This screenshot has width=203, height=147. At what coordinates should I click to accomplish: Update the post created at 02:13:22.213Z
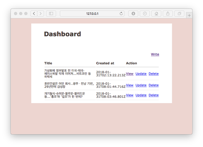(141, 74)
